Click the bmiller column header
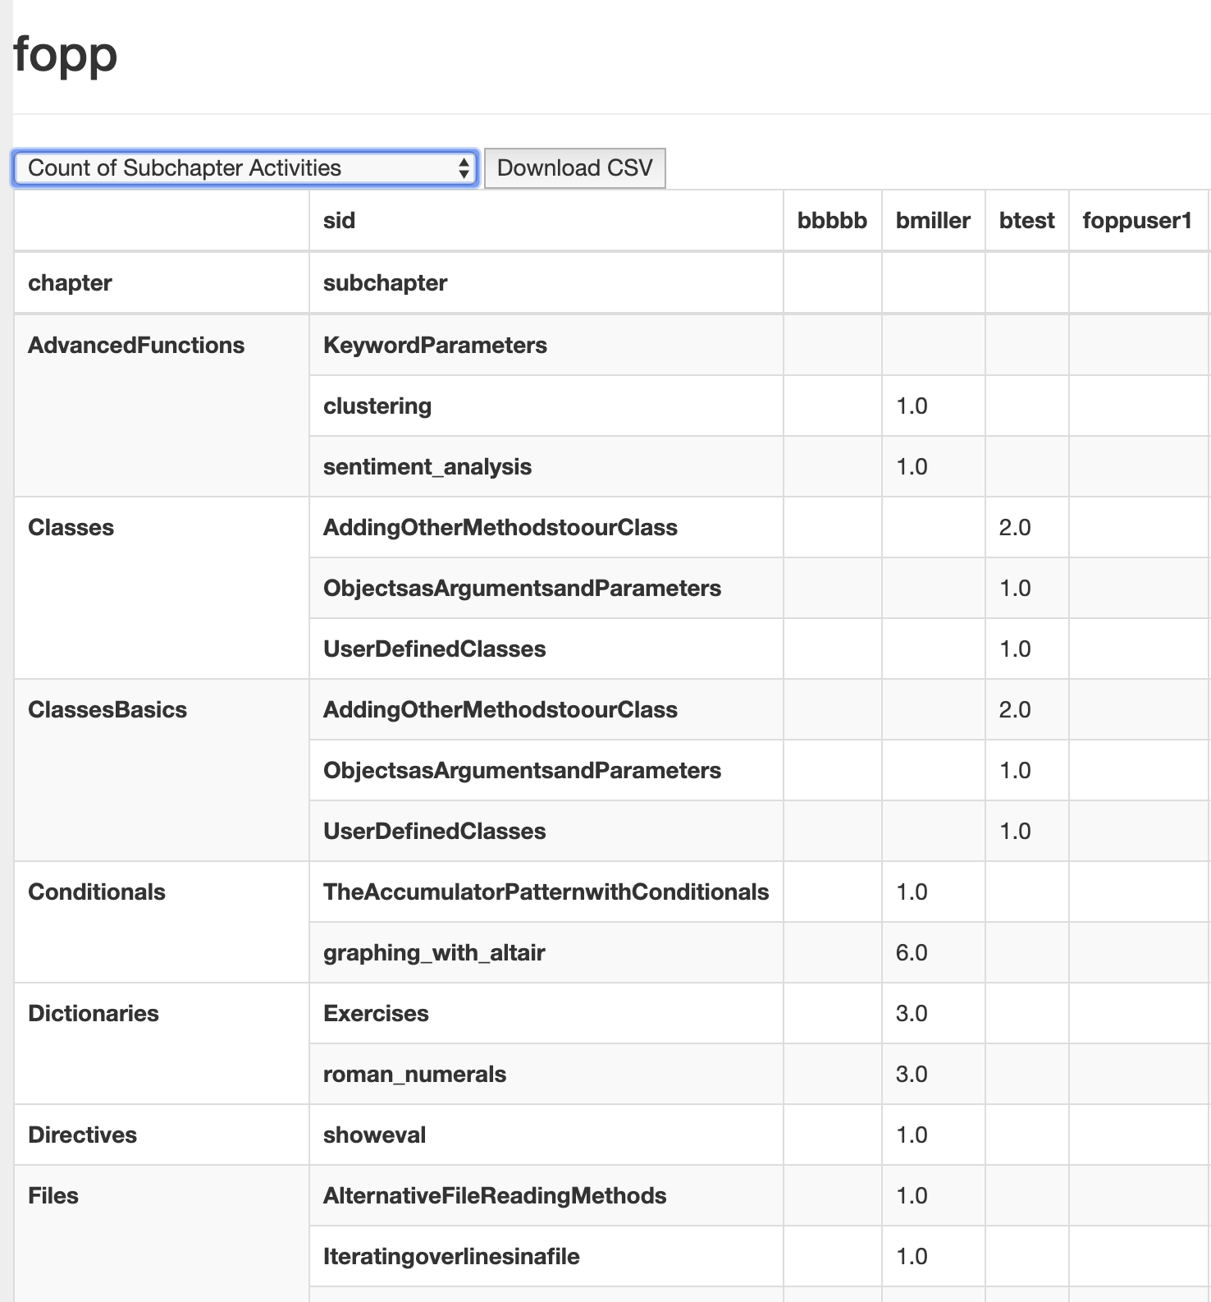This screenshot has width=1211, height=1302. (933, 221)
